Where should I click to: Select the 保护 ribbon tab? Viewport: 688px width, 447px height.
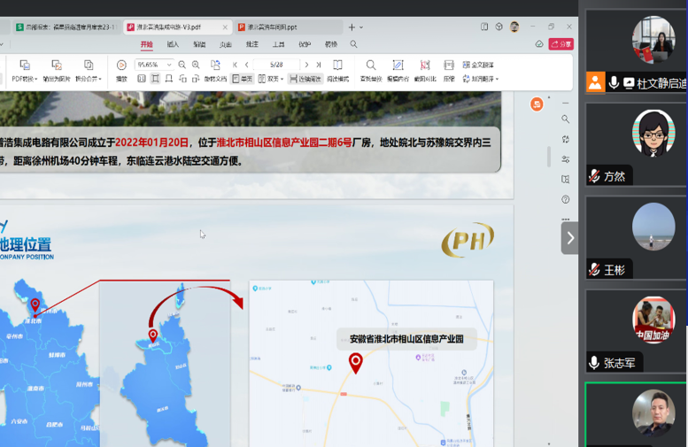click(305, 44)
